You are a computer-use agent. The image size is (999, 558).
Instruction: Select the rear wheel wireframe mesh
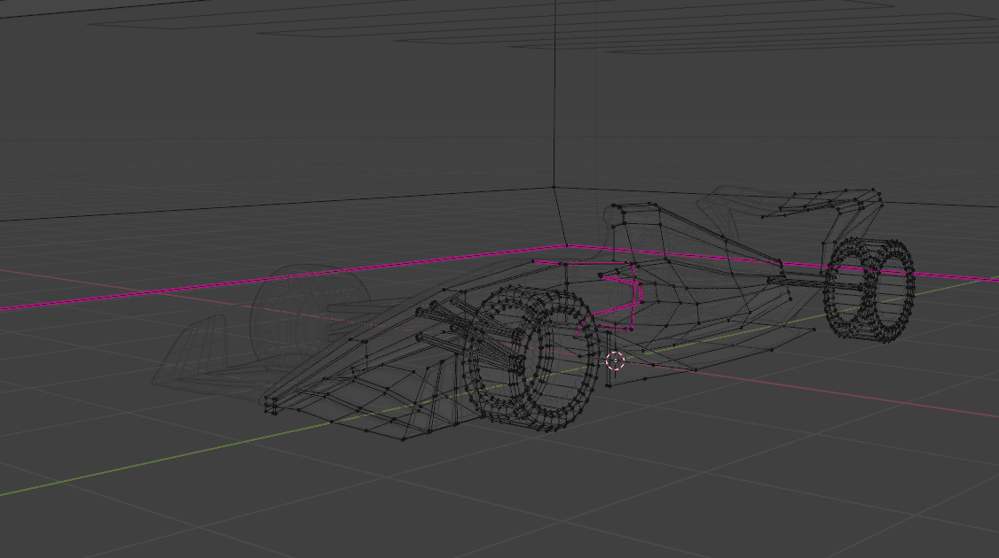[869, 291]
